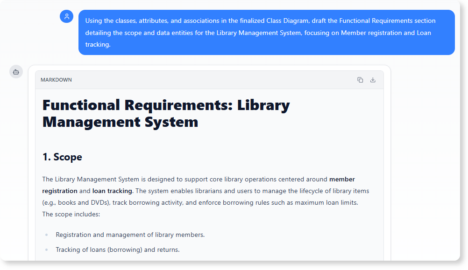Select the MARKDOWN panel label
Image resolution: width=468 pixels, height=270 pixels.
tap(56, 80)
